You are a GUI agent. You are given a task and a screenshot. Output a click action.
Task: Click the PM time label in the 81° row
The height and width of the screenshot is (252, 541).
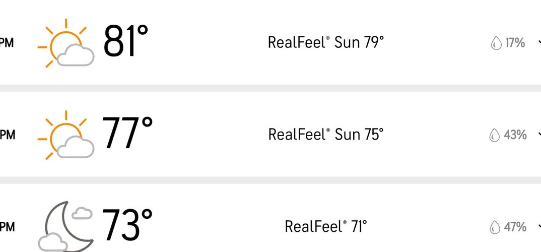coord(7,43)
